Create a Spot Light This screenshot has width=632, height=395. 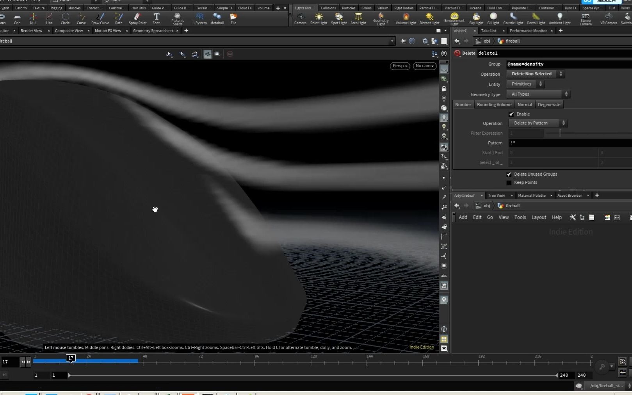[339, 18]
